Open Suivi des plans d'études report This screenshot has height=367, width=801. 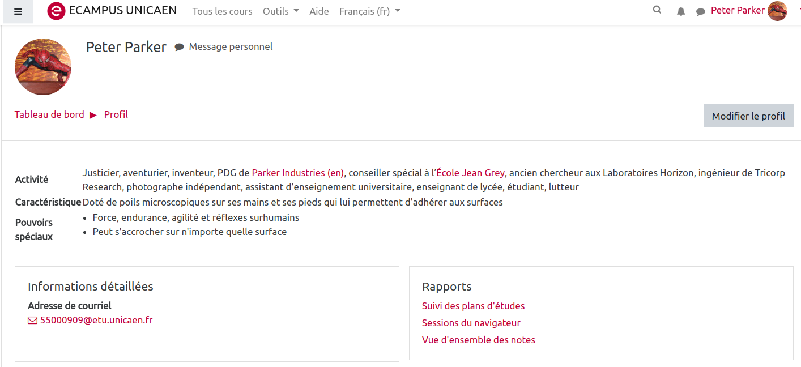(x=473, y=306)
